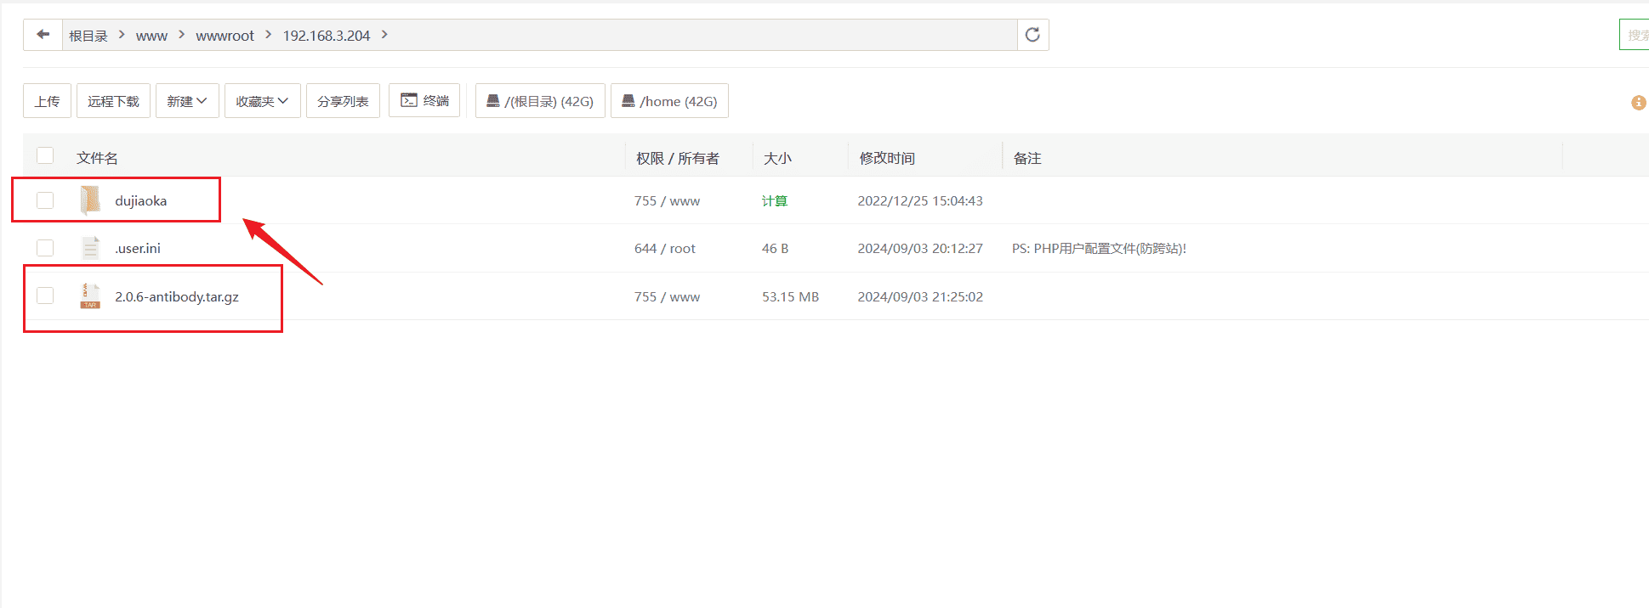Click the chevron after 192.168.3.204
This screenshot has width=1649, height=608.
click(384, 35)
